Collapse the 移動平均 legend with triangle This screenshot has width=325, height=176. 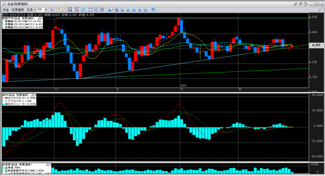pyautogui.click(x=39, y=18)
